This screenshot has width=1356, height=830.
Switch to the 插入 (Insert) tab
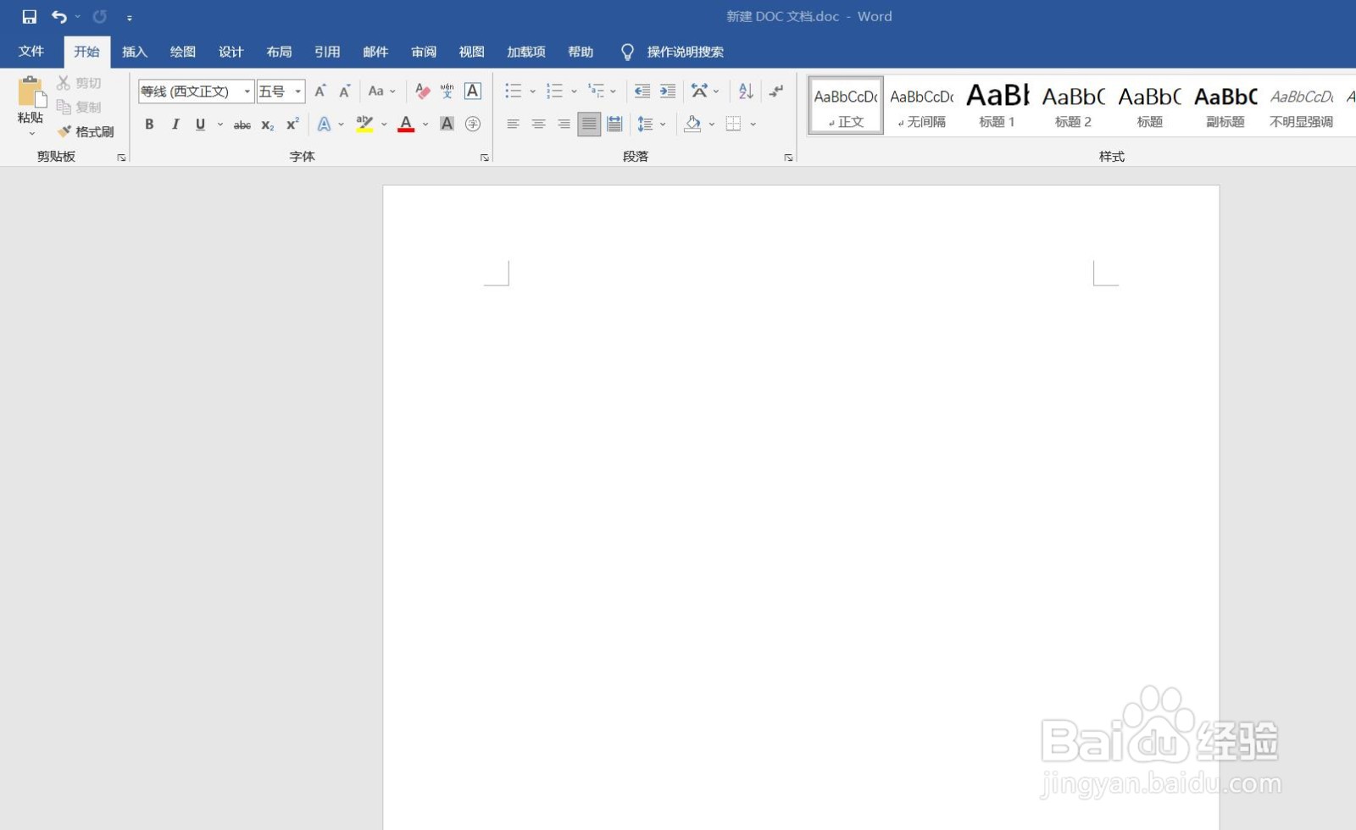pos(135,52)
